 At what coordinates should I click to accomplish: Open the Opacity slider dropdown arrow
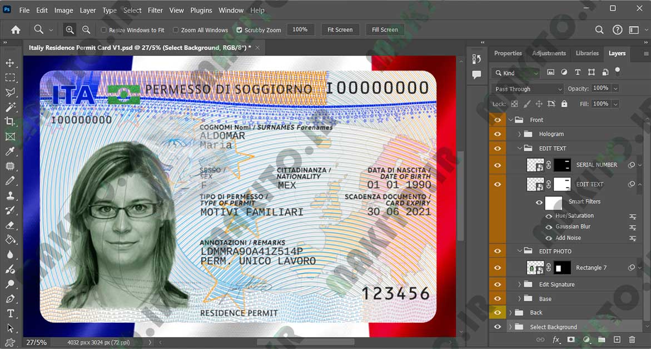tap(616, 88)
